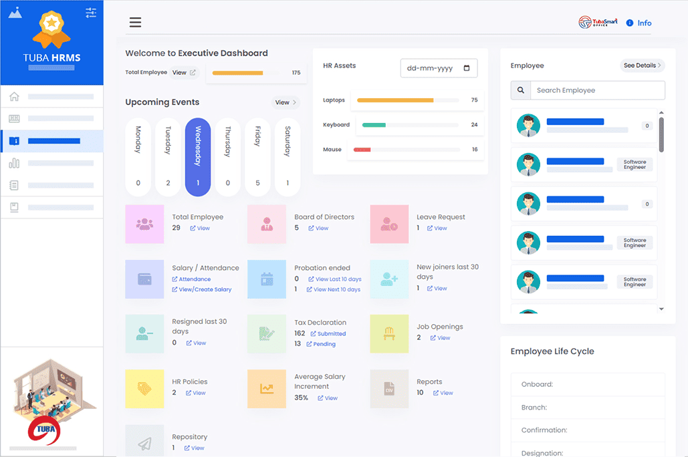Select Friday in Upcoming Events
The width and height of the screenshot is (688, 457).
257,157
